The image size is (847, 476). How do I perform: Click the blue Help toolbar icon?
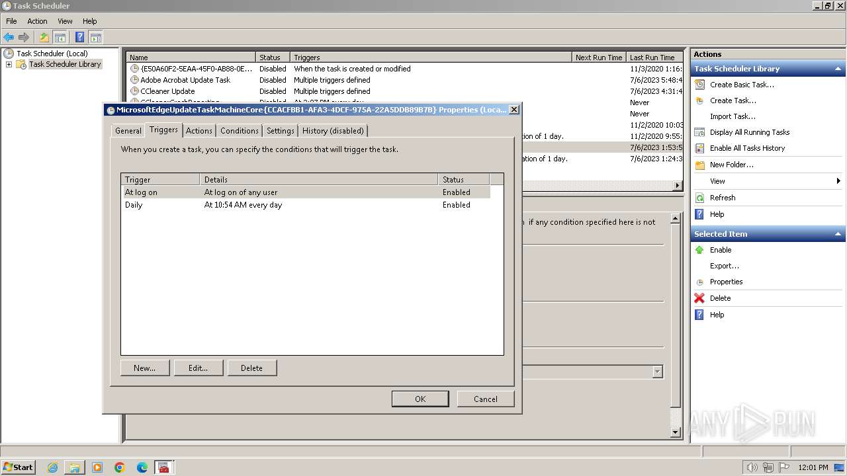(x=80, y=37)
